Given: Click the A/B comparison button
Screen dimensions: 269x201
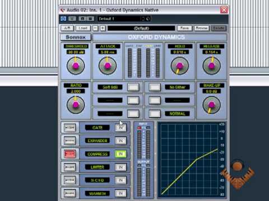Looking at the screenshot, I should 67,28.
